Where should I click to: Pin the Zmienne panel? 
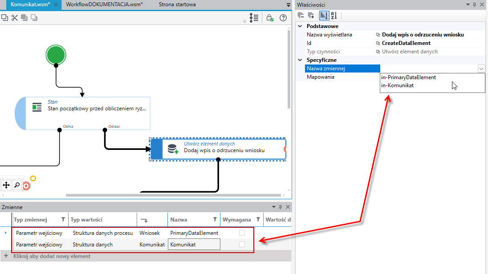pyautogui.click(x=280, y=207)
